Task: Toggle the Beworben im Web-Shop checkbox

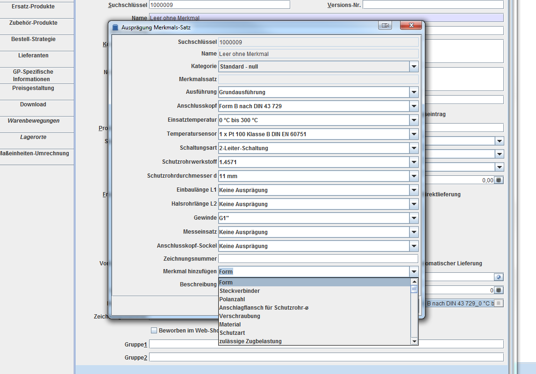Action: (x=154, y=331)
